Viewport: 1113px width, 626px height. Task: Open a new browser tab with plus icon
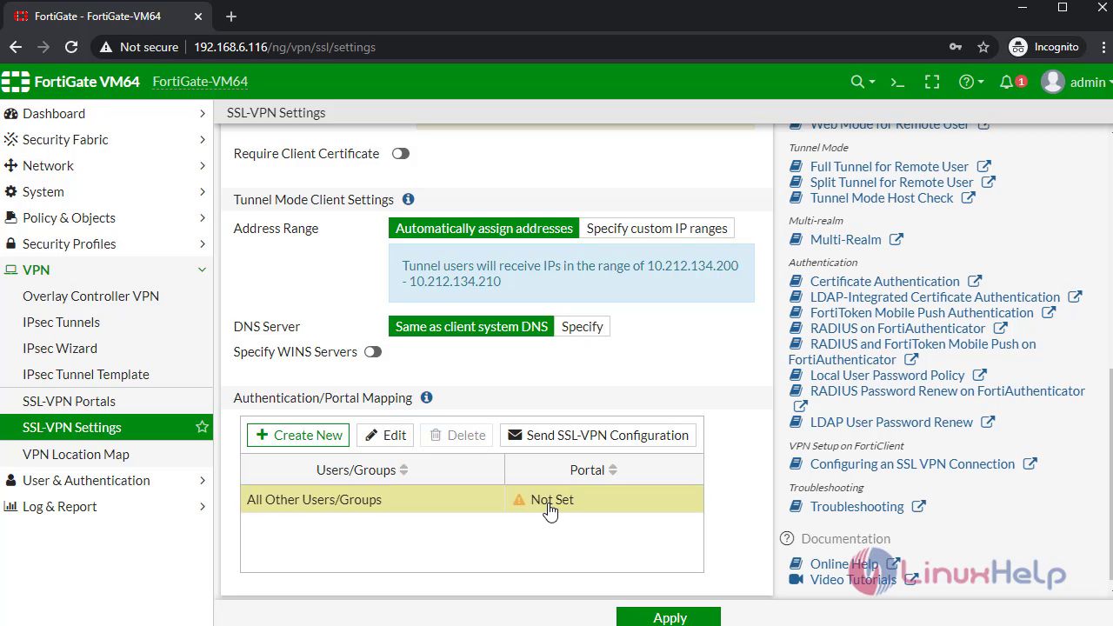click(x=230, y=17)
